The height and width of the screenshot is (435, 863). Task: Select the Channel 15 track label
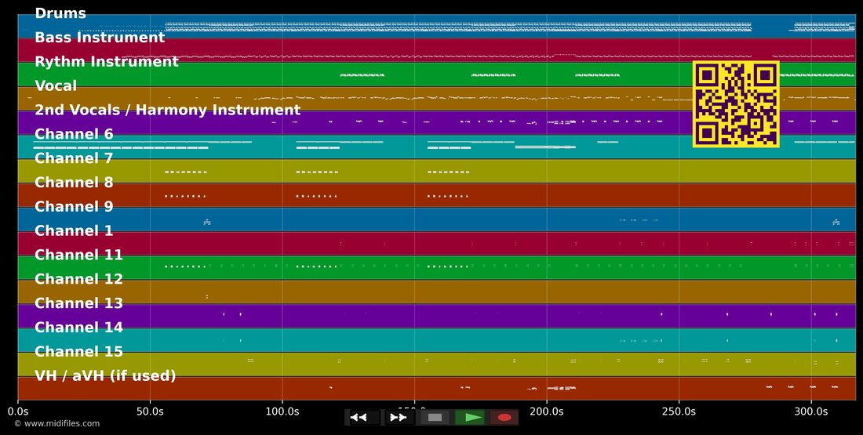78,352
